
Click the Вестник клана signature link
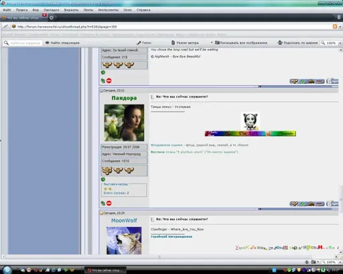[x=194, y=152]
